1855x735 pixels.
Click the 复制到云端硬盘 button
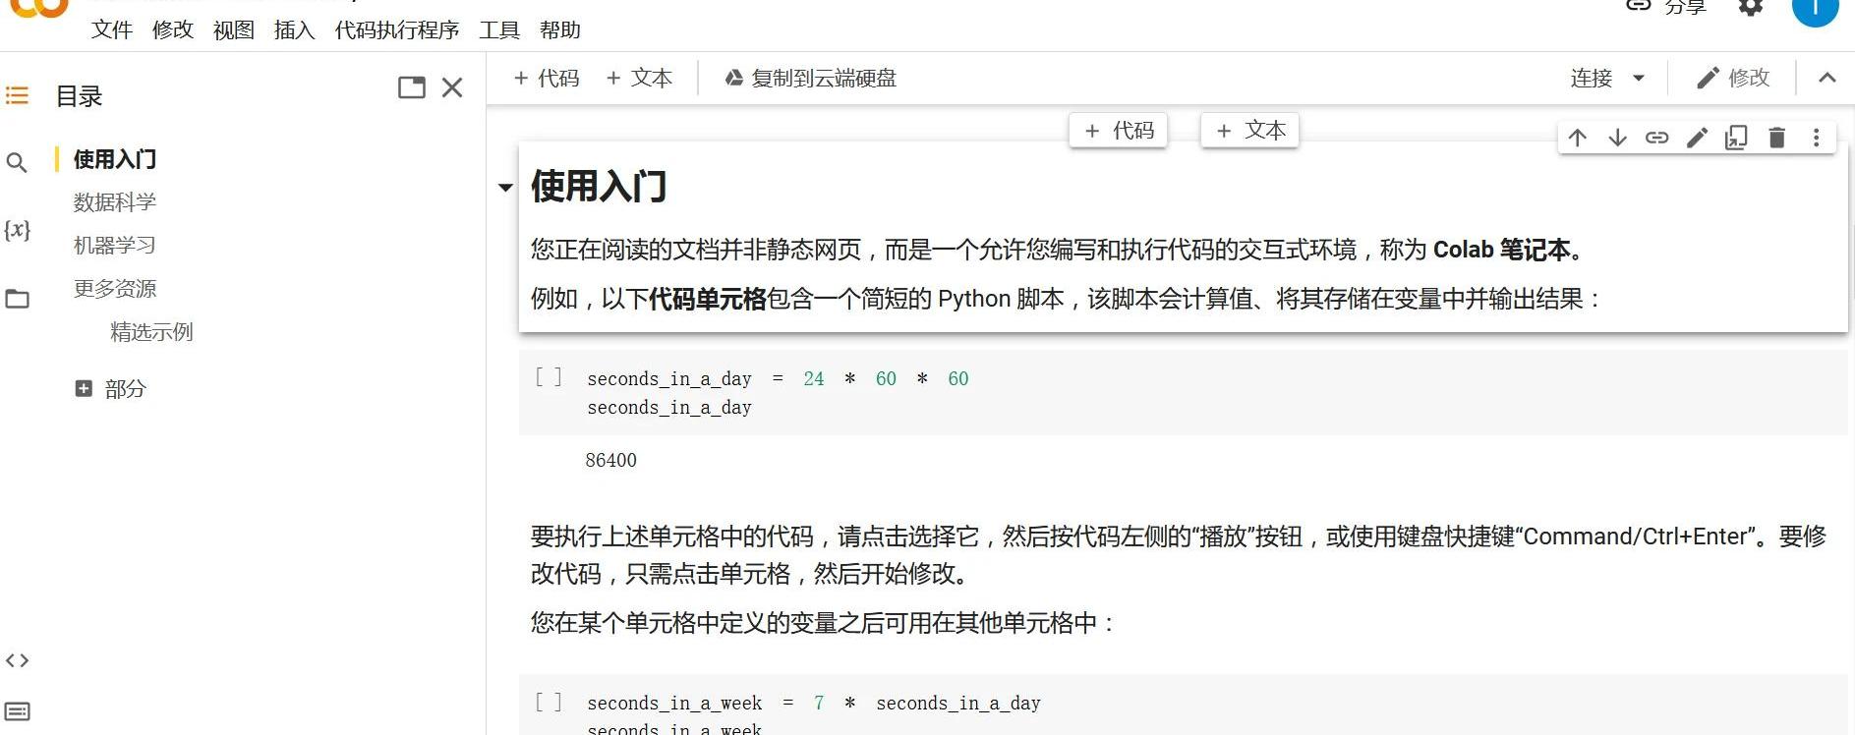[x=811, y=79]
